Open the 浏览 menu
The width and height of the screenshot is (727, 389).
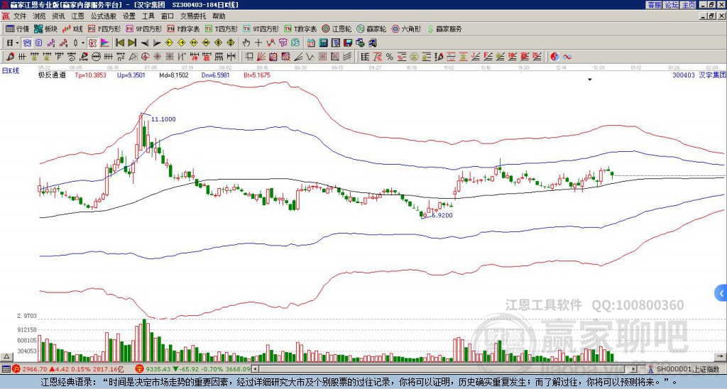coord(40,16)
